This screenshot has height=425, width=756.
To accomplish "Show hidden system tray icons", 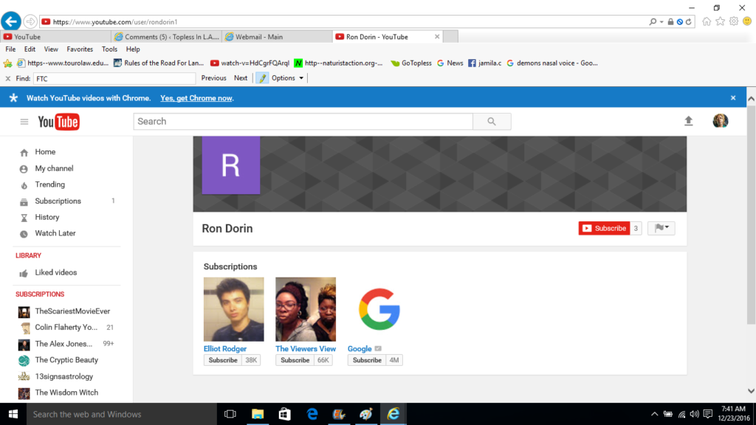I will [654, 414].
